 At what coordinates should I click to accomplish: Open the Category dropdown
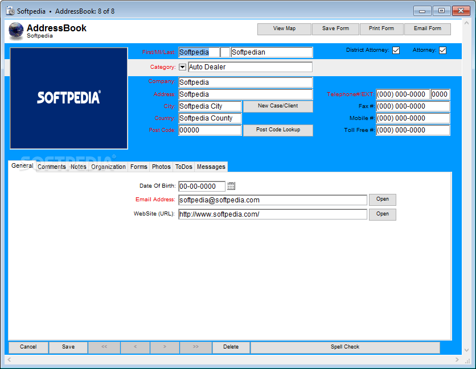(182, 67)
